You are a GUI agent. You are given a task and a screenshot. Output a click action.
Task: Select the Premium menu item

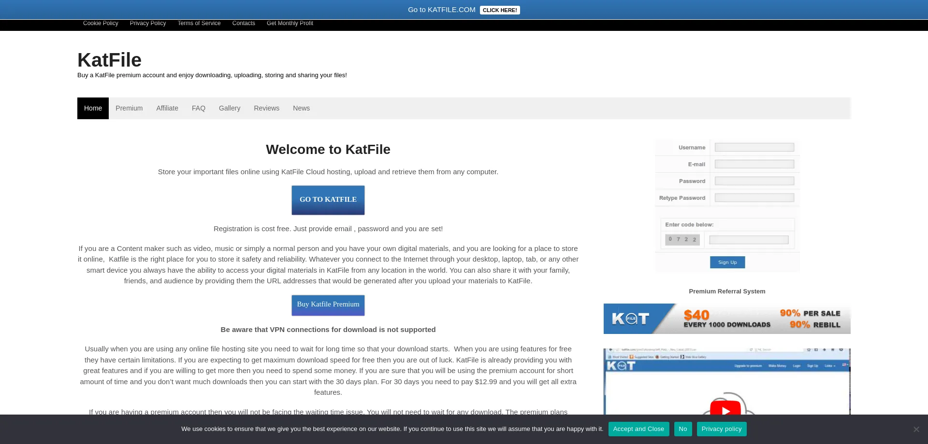pos(129,108)
